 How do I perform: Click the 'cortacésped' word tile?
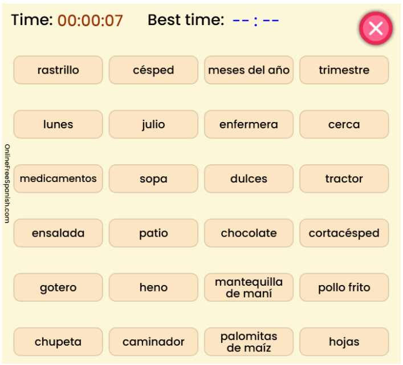click(344, 233)
